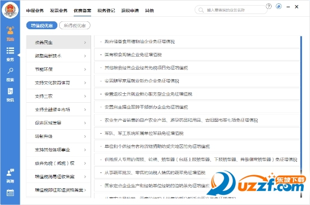Click the tax bureau emblem logo
This screenshot has width=310, height=205.
point(10,10)
